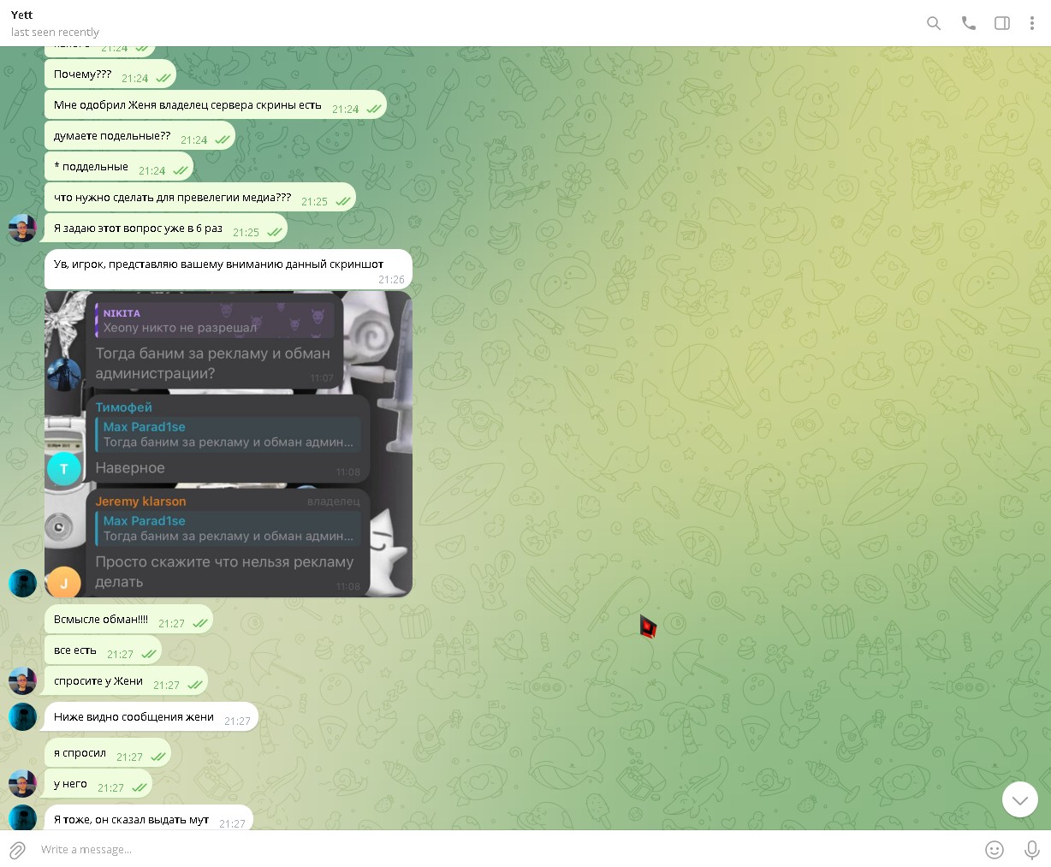
Task: Jump to the latest messages with down arrow
Action: point(1019,800)
